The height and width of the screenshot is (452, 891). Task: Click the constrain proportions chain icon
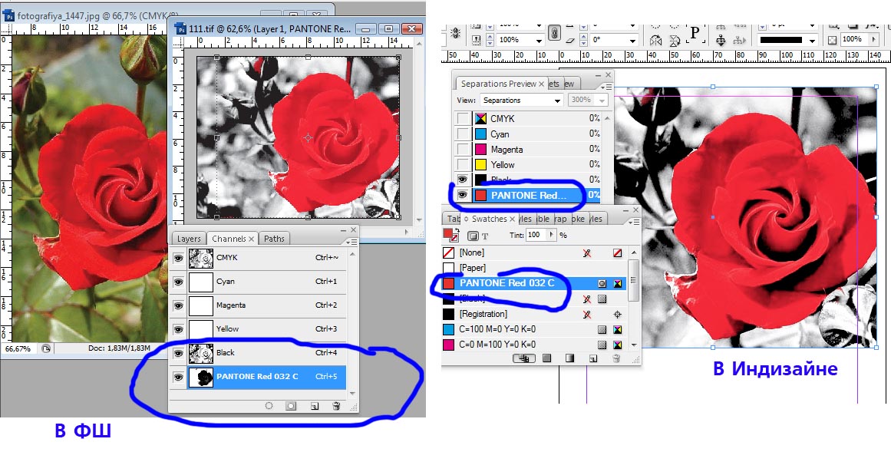[x=554, y=33]
